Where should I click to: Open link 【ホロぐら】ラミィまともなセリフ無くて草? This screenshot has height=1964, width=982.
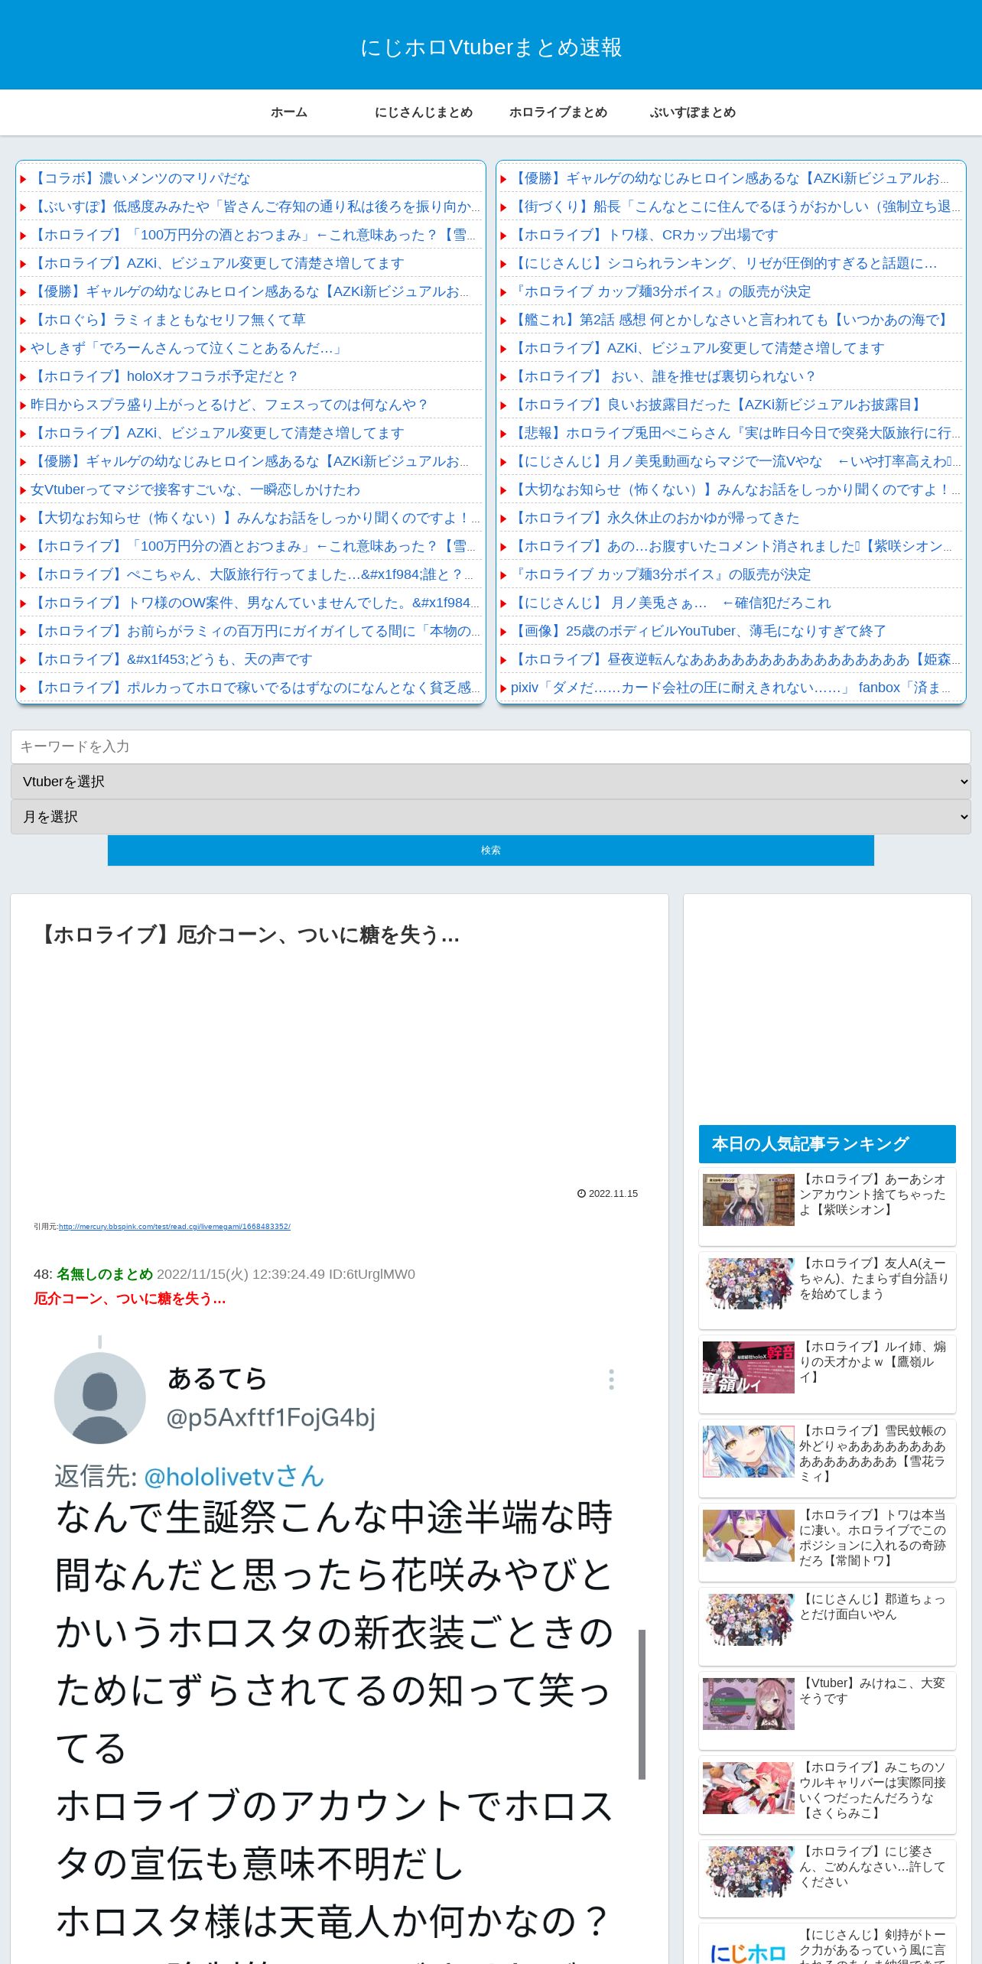[168, 320]
